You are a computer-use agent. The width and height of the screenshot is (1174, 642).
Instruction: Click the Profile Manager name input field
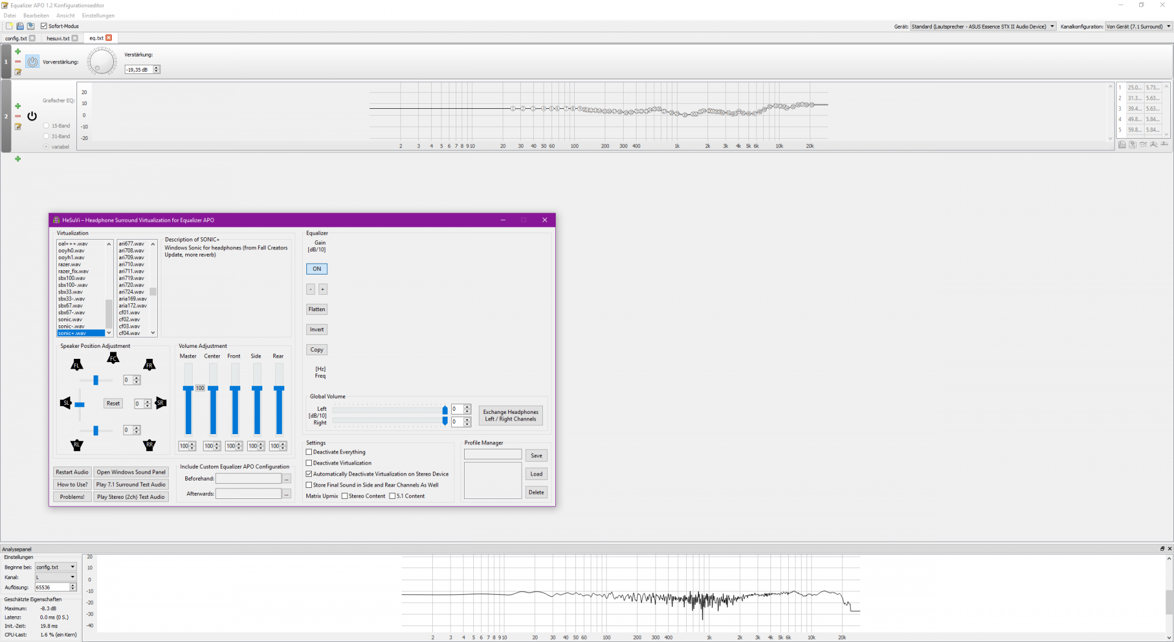[x=493, y=455]
